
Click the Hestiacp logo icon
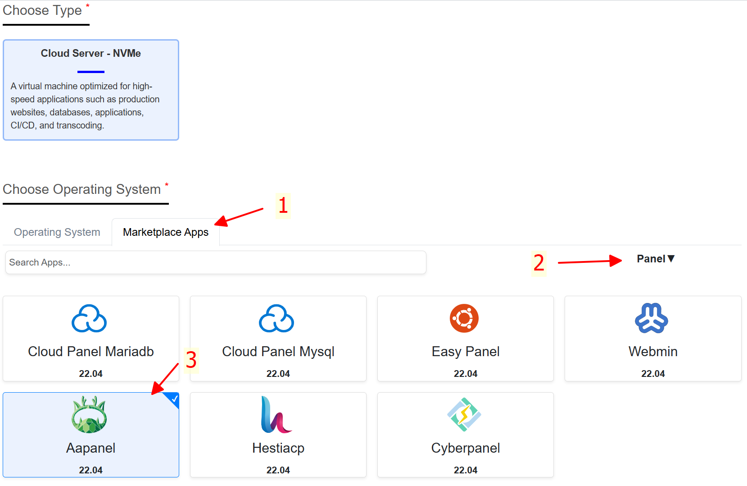[276, 414]
